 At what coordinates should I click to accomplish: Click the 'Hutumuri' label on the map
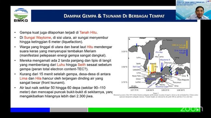(x=177, y=83)
